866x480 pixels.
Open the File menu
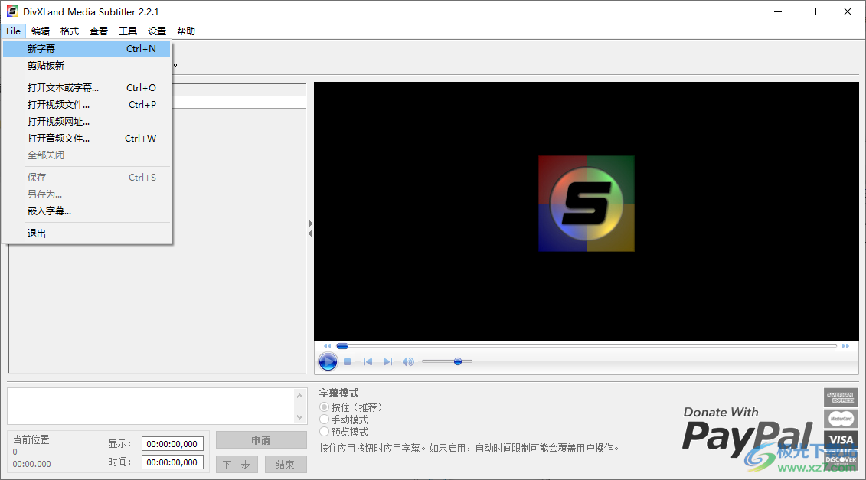(13, 31)
